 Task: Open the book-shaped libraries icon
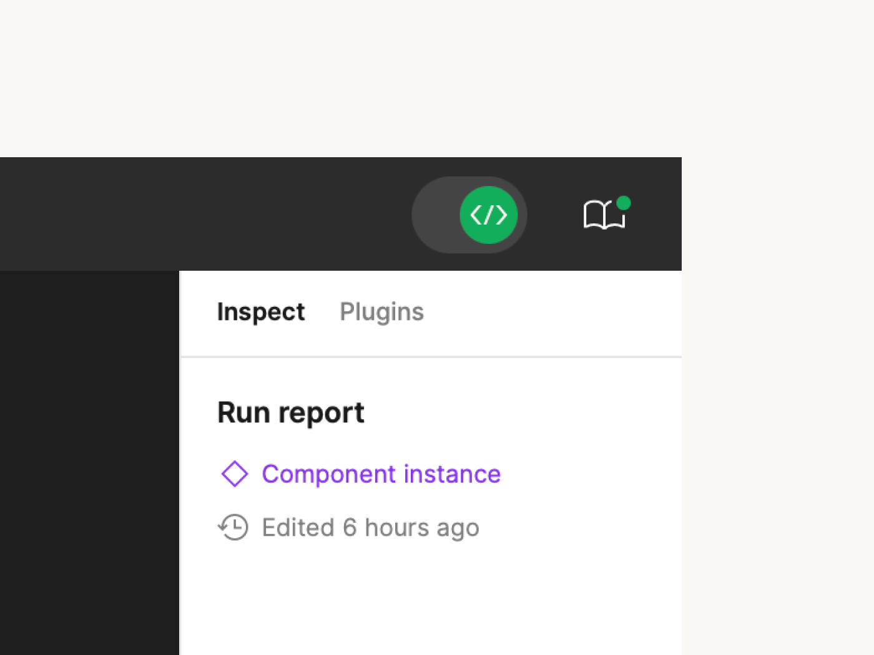click(x=602, y=216)
